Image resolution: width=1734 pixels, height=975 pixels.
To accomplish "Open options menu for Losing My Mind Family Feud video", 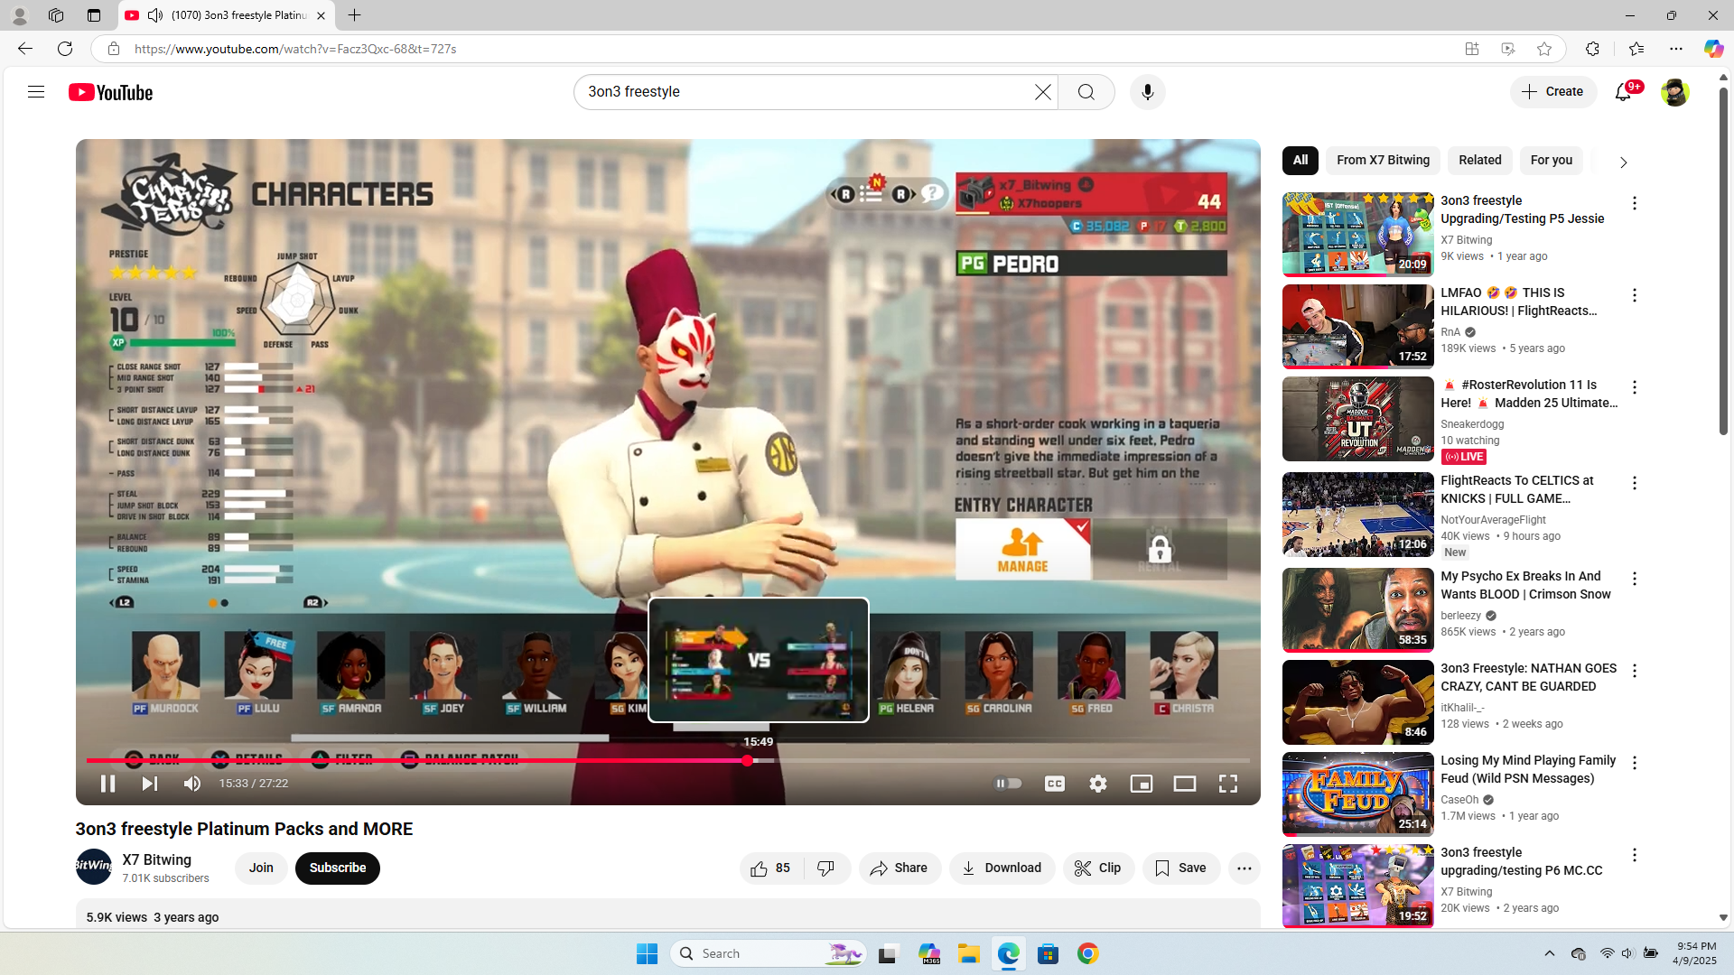I will (x=1634, y=763).
